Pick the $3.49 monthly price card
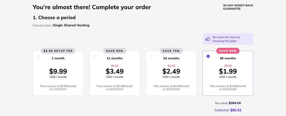 [115, 73]
